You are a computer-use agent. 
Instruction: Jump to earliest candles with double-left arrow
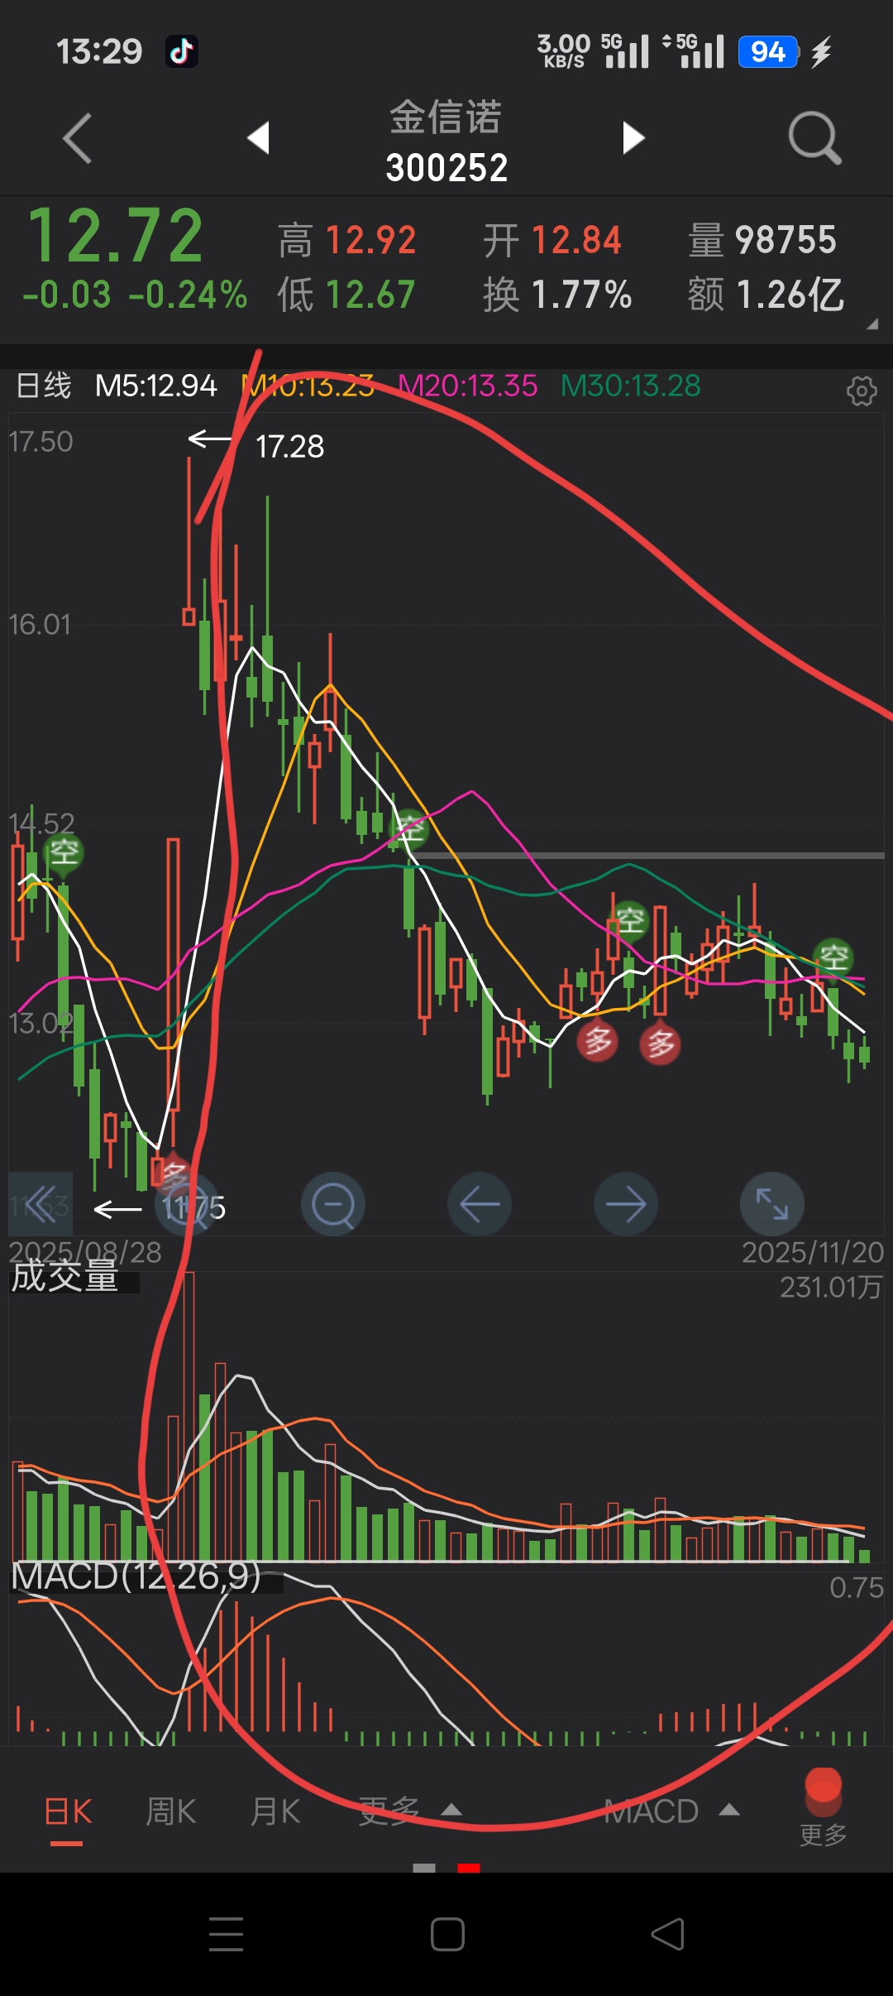point(41,1204)
